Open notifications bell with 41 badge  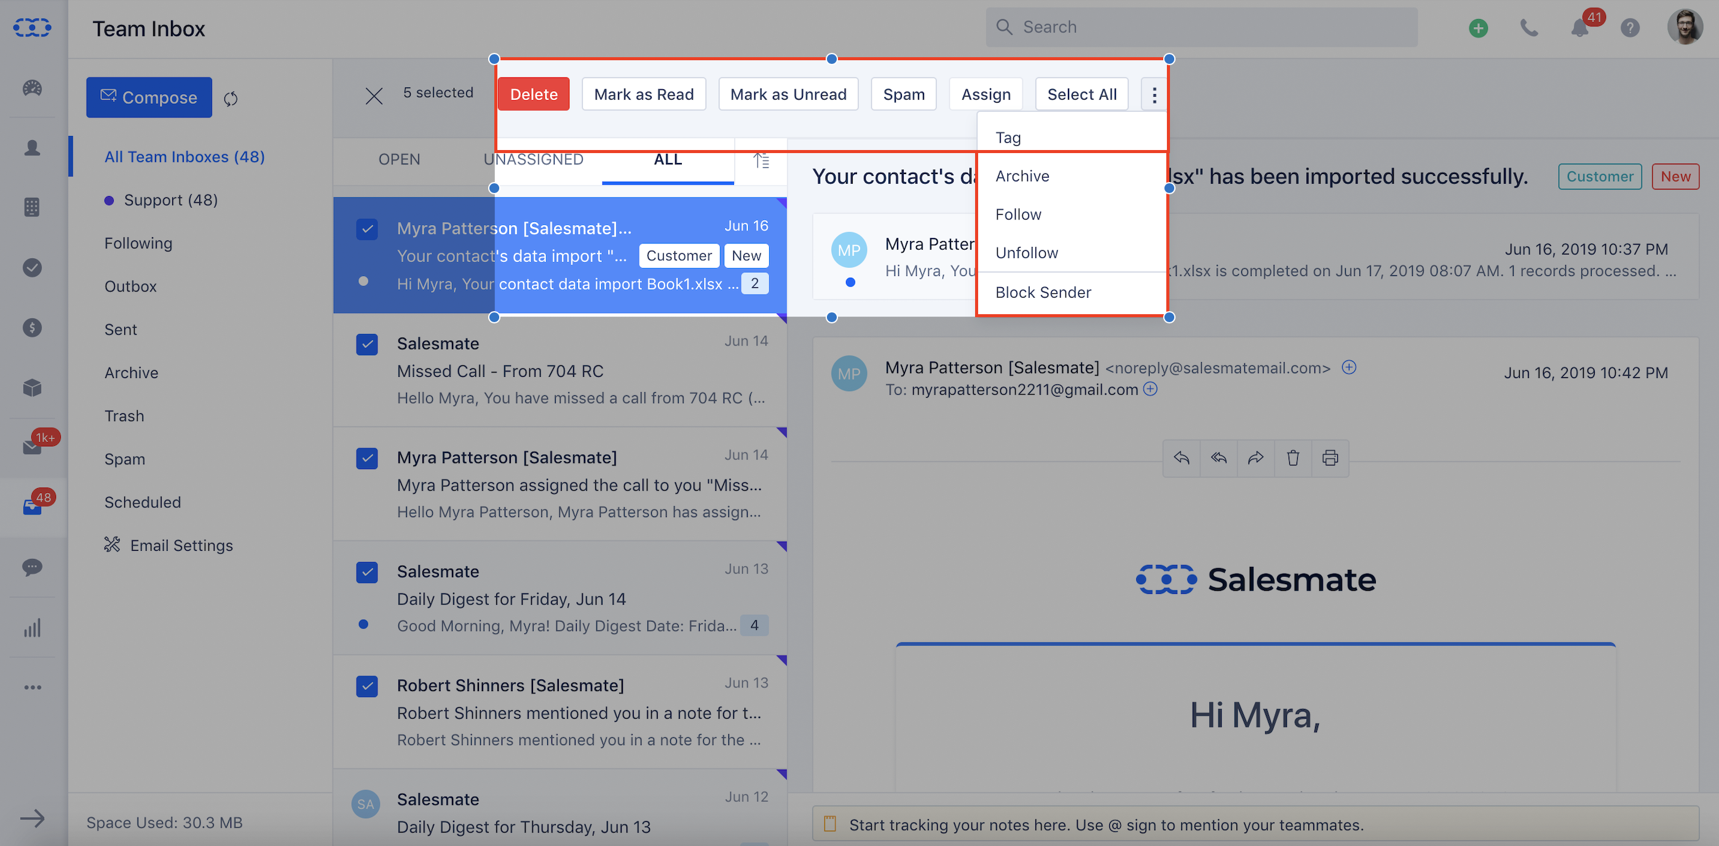point(1579,28)
